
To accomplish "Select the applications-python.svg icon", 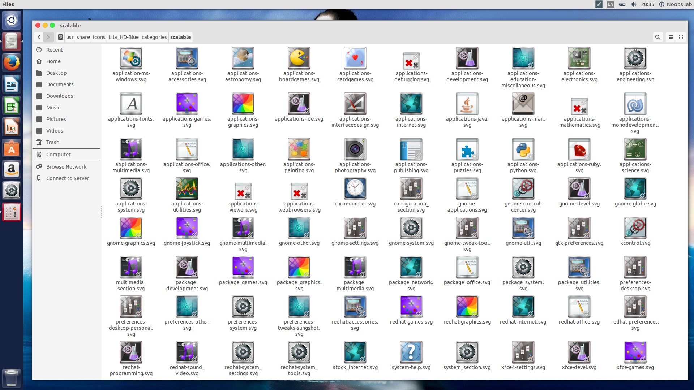I will pyautogui.click(x=523, y=149).
